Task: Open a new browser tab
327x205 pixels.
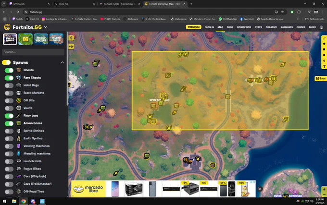Action: click(191, 4)
